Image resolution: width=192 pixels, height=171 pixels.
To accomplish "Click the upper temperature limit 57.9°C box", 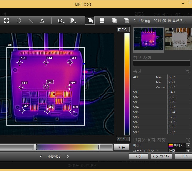I will pos(123,30).
